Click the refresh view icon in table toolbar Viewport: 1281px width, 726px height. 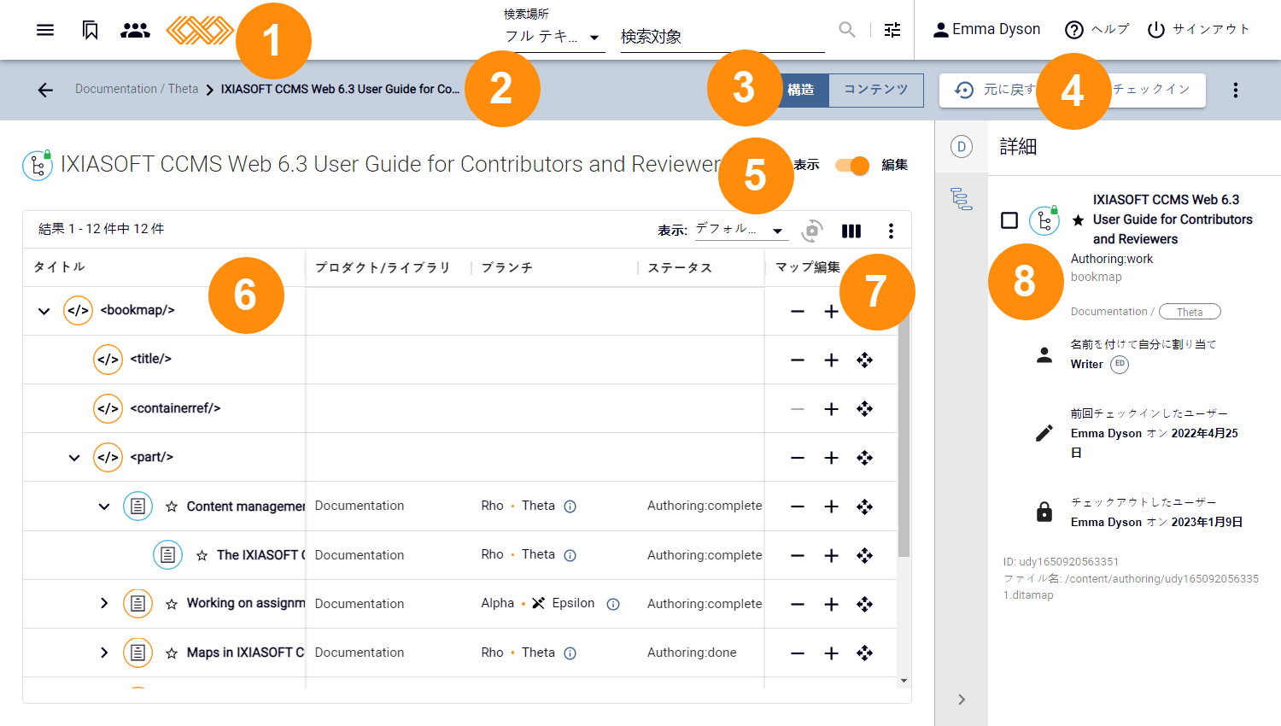(x=812, y=231)
